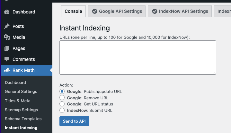The width and height of the screenshot is (231, 133).
Task: Open the Media menu item
Action: point(27,37)
